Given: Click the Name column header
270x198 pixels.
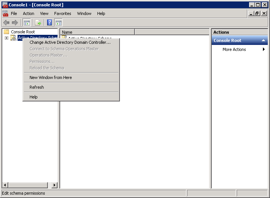Looking at the screenshot, I should [x=97, y=32].
